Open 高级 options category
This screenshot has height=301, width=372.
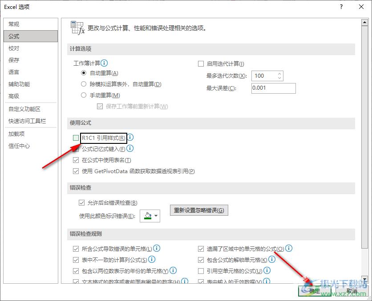pyautogui.click(x=31, y=96)
